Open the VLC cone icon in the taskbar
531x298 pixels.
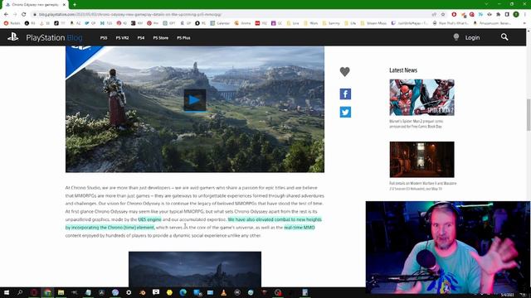(223, 292)
